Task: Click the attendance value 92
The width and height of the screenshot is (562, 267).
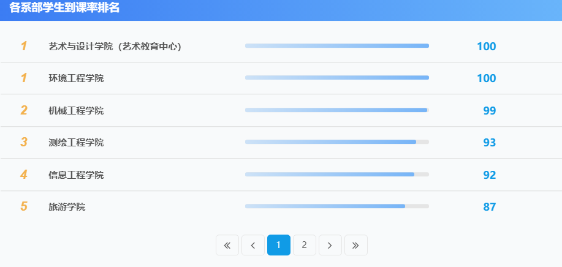Action: point(489,175)
